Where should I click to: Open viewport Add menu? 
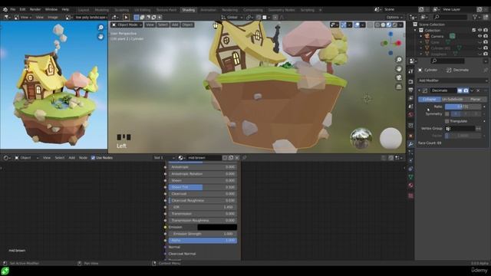(x=175, y=25)
